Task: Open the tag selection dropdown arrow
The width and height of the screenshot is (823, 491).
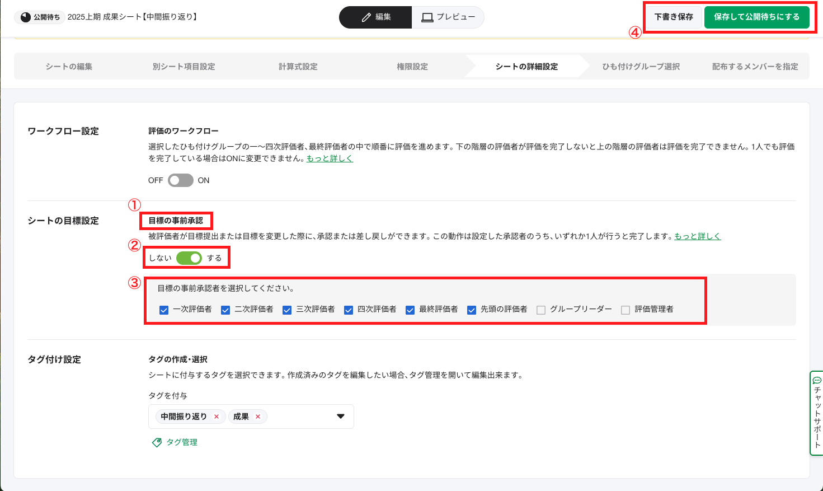Action: click(x=341, y=417)
